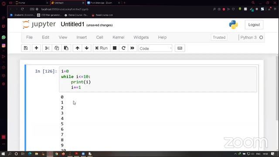Viewport: 279px width, 157px height.
Task: Open the Widgets menu
Action: click(141, 38)
